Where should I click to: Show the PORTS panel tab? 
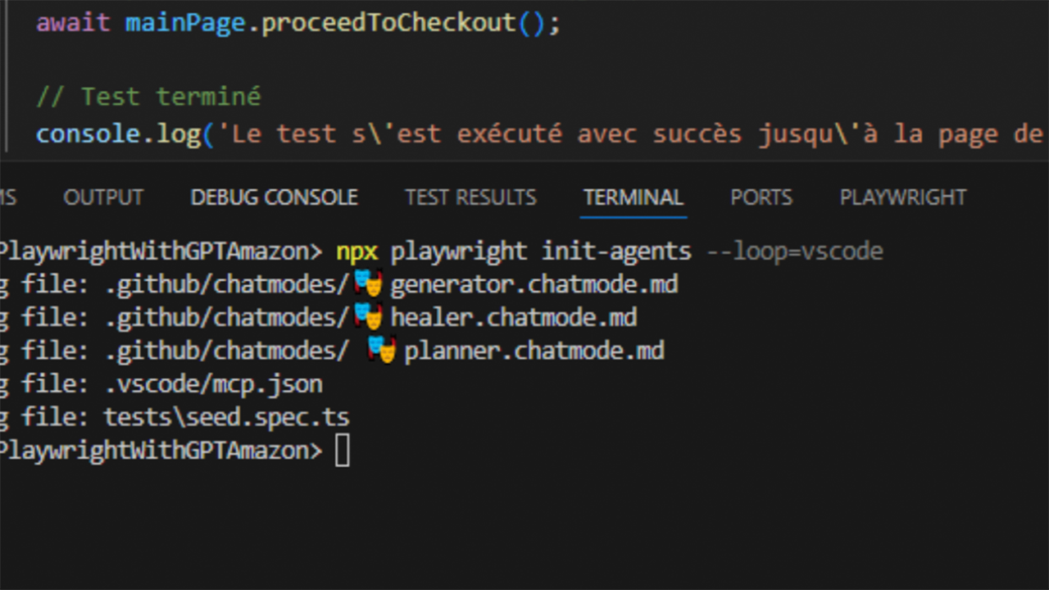761,197
